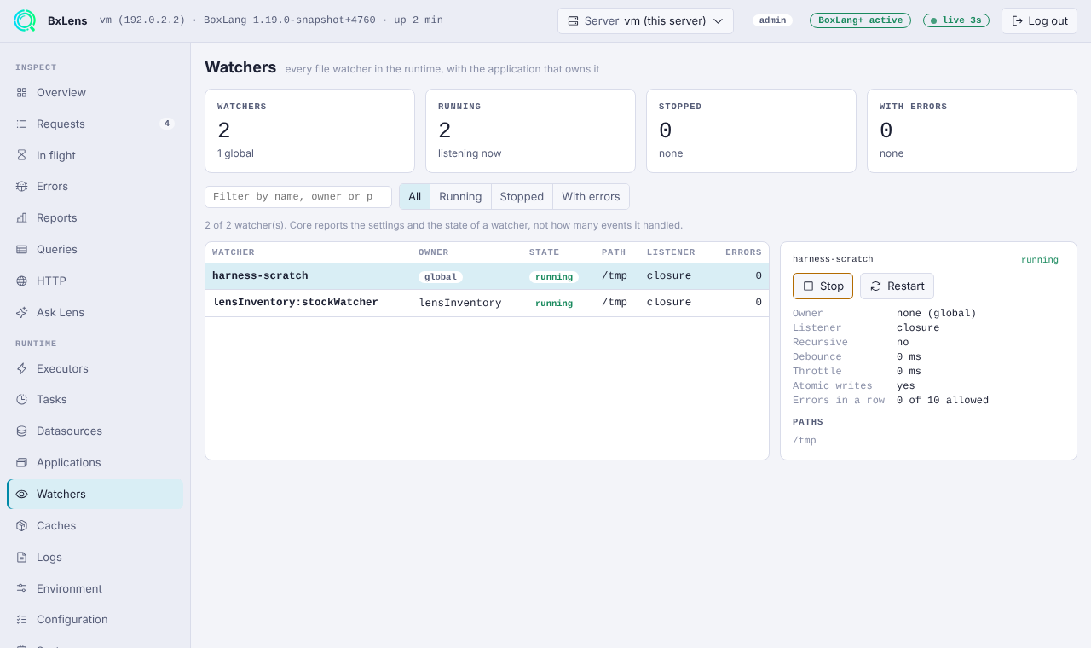The width and height of the screenshot is (1091, 648).
Task: Click the lensInventory owner cell
Action: tap(460, 303)
